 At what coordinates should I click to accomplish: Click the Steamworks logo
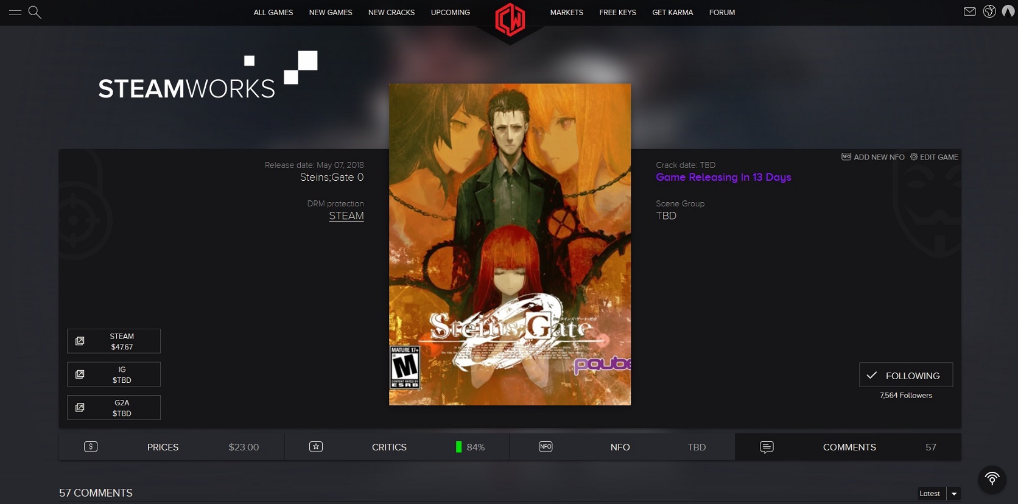tap(208, 76)
